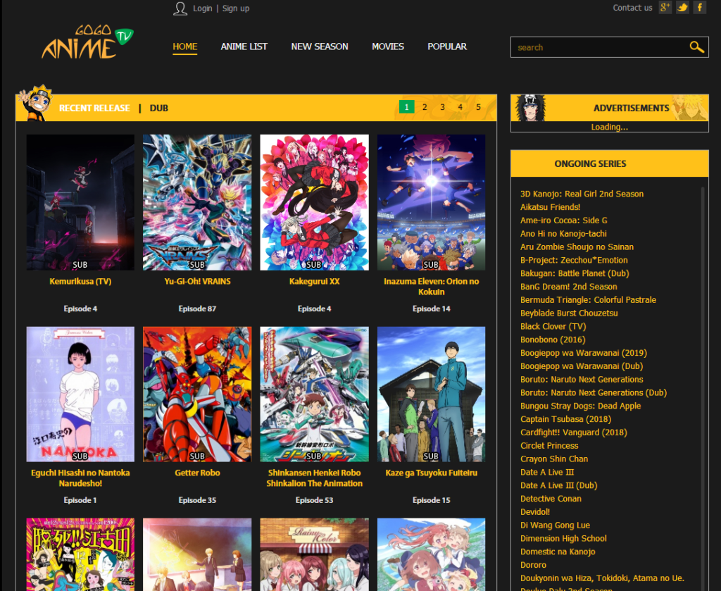Switch to the DUB tab
This screenshot has width=721, height=591.
159,108
